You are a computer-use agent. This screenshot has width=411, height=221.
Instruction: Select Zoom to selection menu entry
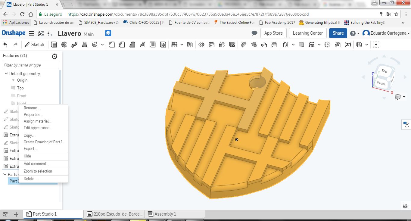(x=38, y=171)
